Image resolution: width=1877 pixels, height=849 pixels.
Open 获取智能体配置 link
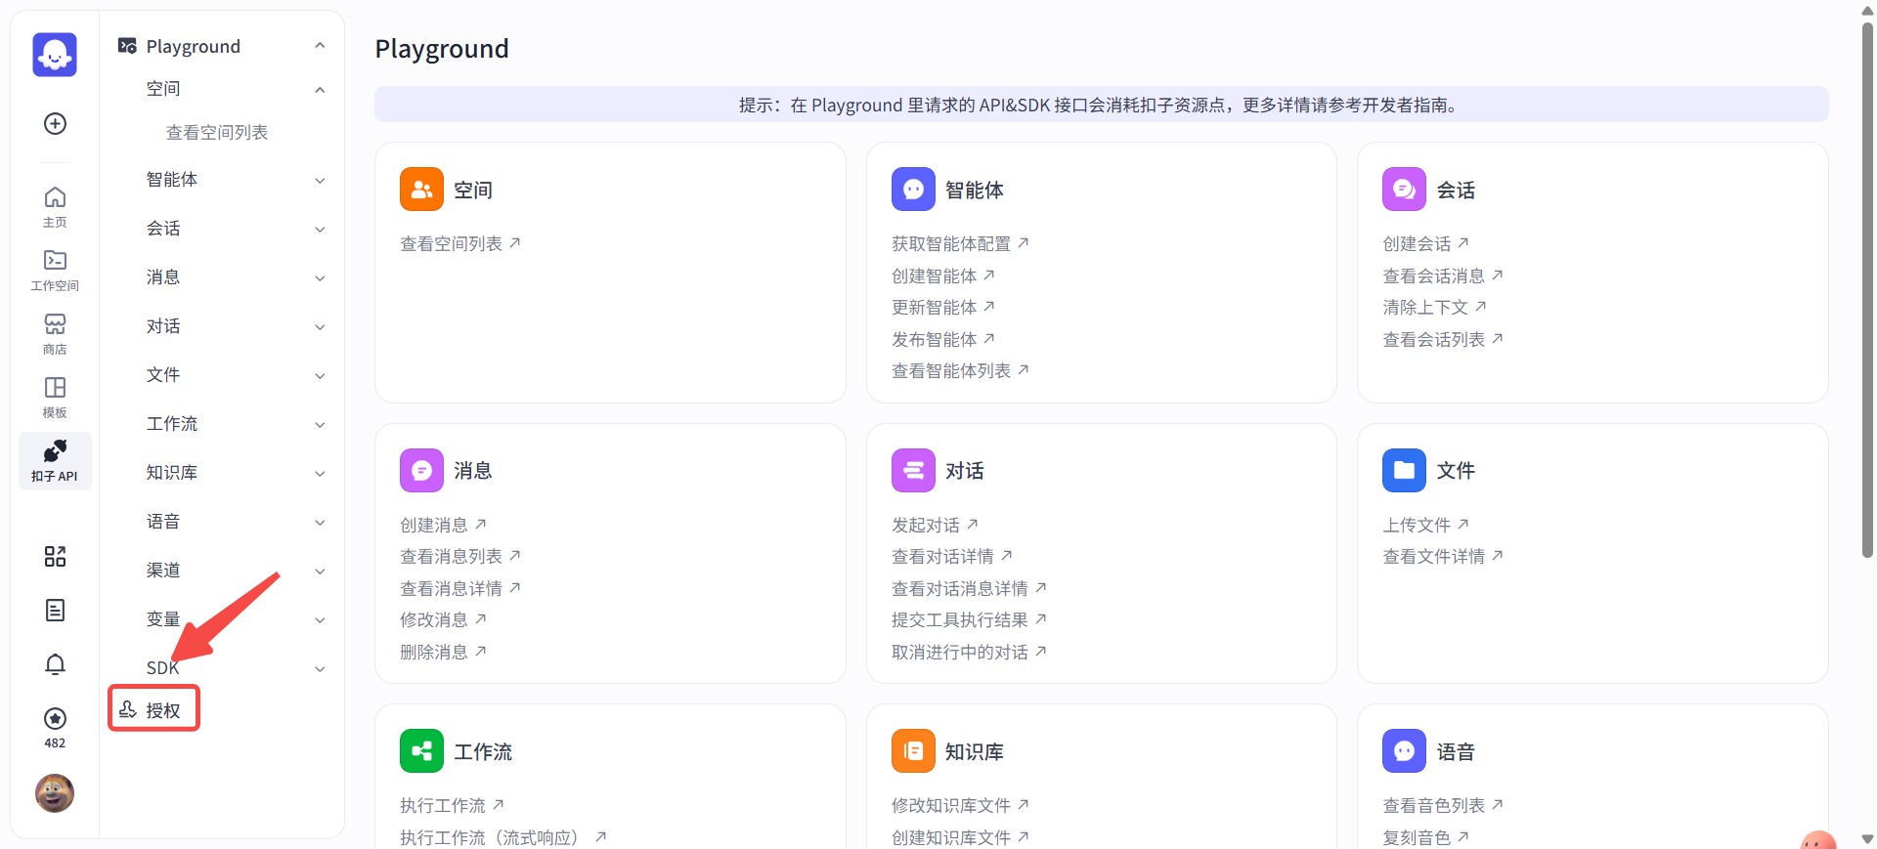pyautogui.click(x=960, y=243)
